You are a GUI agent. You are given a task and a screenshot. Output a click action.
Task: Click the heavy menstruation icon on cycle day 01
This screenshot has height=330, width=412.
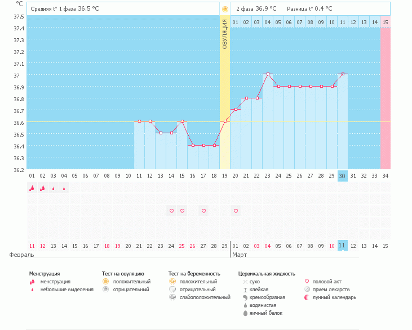coord(32,188)
